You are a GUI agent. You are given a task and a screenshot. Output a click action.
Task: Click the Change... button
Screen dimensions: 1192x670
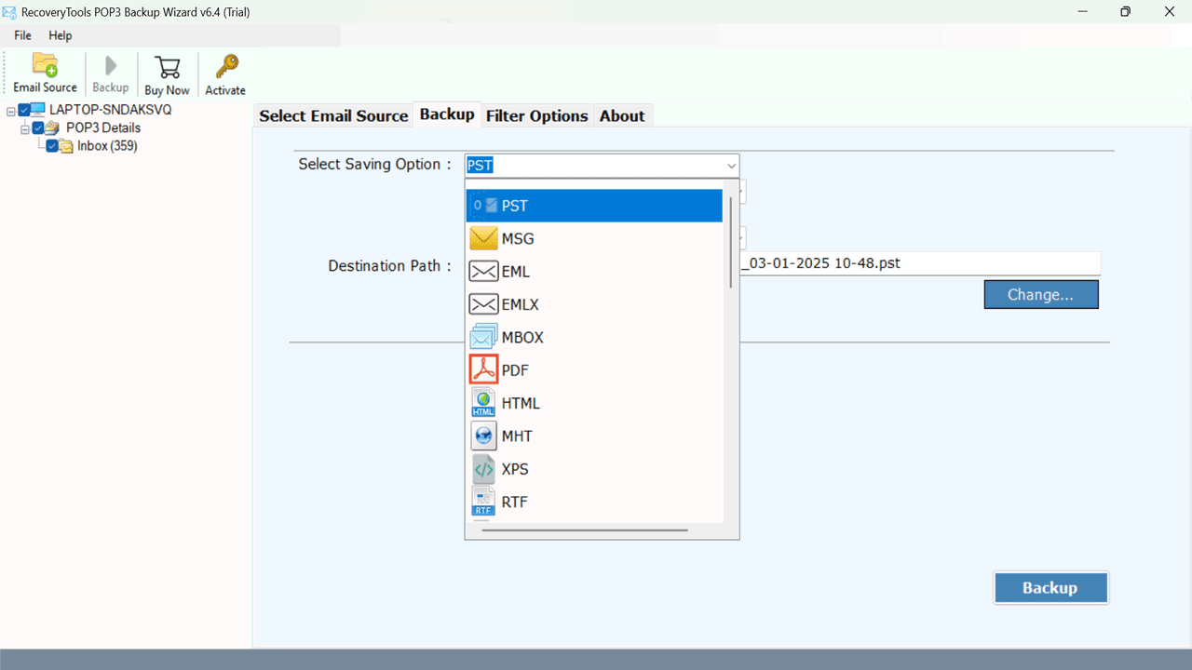[x=1041, y=294]
